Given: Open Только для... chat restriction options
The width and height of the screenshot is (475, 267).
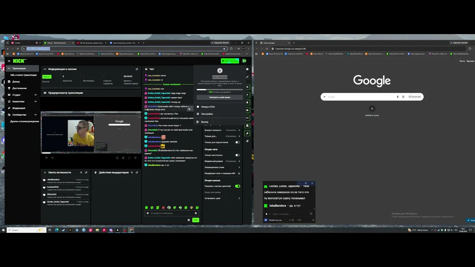Looking at the screenshot, I should (222, 136).
